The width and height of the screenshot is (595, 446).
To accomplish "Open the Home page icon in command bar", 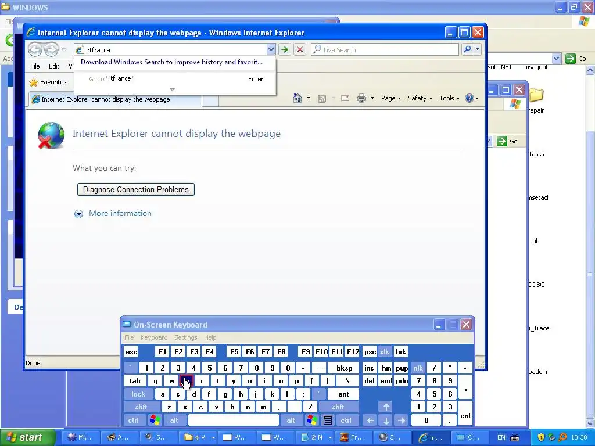I will pos(297,98).
